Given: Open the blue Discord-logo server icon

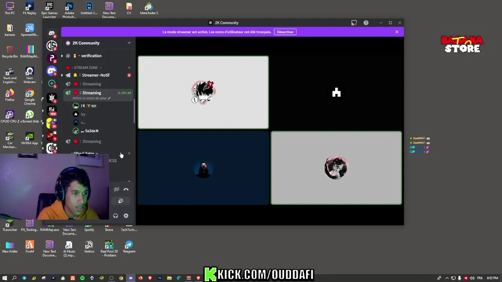Looking at the screenshot, I should pos(52,71).
